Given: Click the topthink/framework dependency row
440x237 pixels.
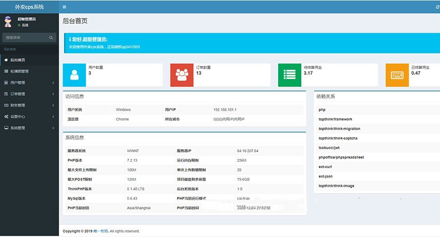Looking at the screenshot, I should pos(335,119).
